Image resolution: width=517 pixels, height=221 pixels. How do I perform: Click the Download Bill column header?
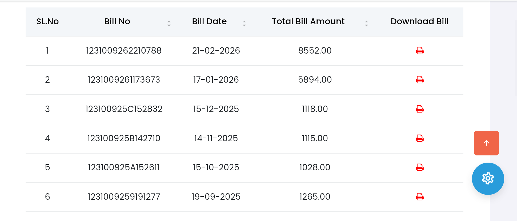419,21
